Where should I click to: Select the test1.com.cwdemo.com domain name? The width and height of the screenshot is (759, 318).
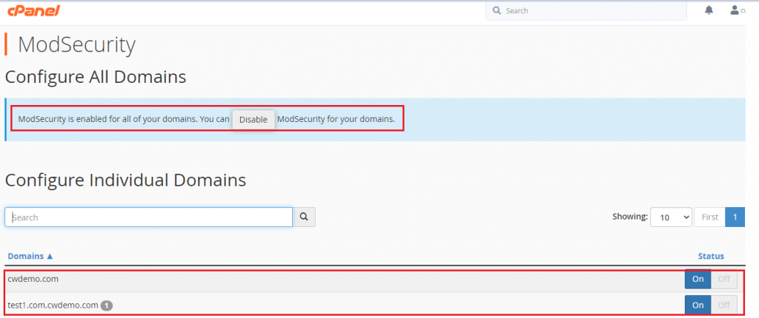coord(53,305)
